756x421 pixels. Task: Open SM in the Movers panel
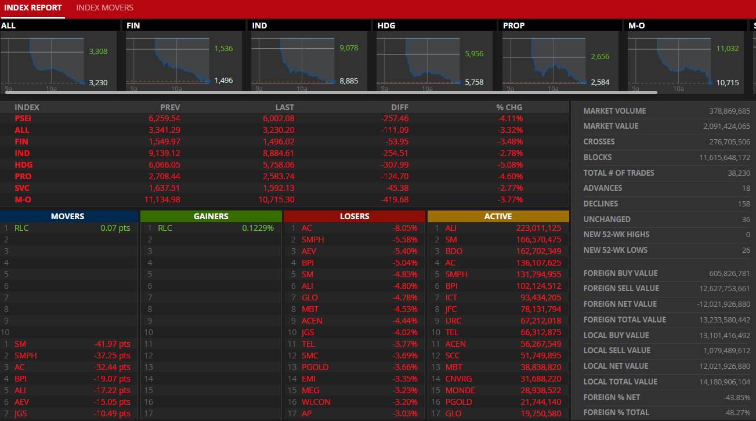(20, 344)
